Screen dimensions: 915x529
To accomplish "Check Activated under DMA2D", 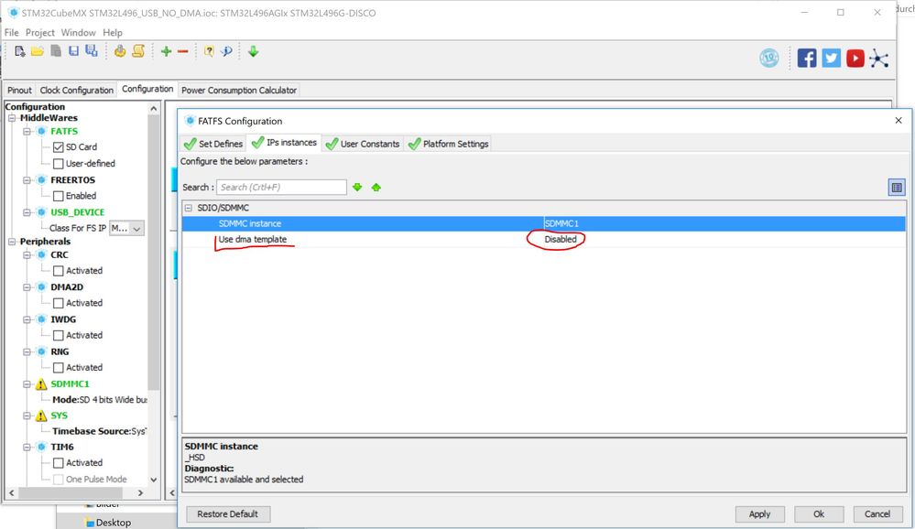I will (x=59, y=303).
